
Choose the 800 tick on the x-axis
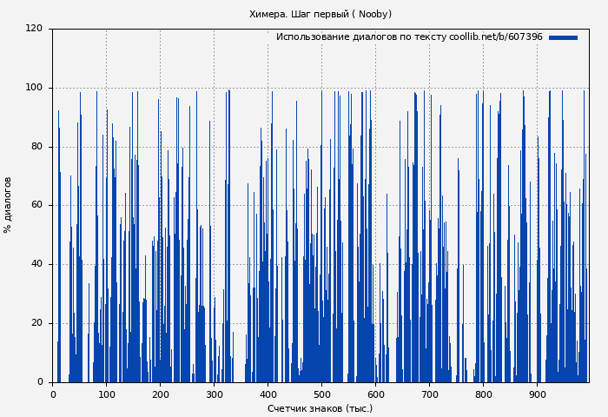pyautogui.click(x=484, y=394)
